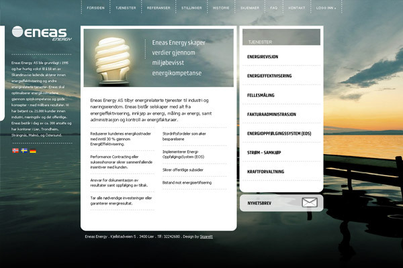Image resolution: width=403 pixels, height=268 pixels.
Task: Click the newsletter envelope icon
Action: [310, 202]
